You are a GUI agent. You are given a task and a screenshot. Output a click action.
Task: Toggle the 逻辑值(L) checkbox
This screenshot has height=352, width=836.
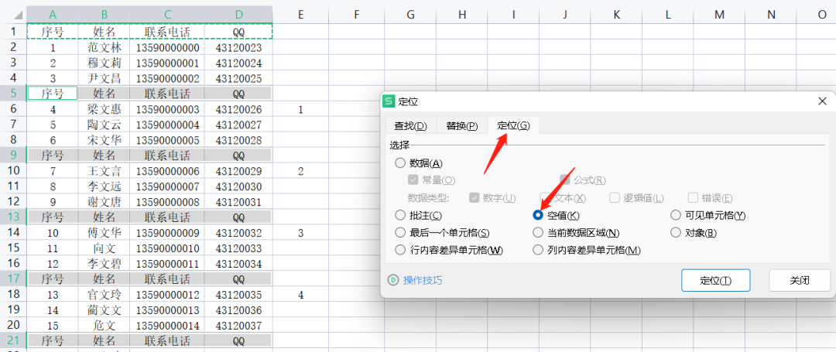615,197
